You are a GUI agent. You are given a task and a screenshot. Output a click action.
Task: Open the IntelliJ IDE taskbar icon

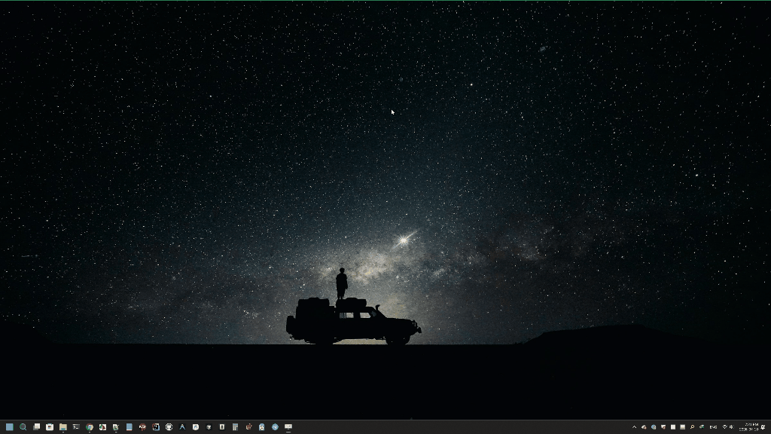coord(155,427)
